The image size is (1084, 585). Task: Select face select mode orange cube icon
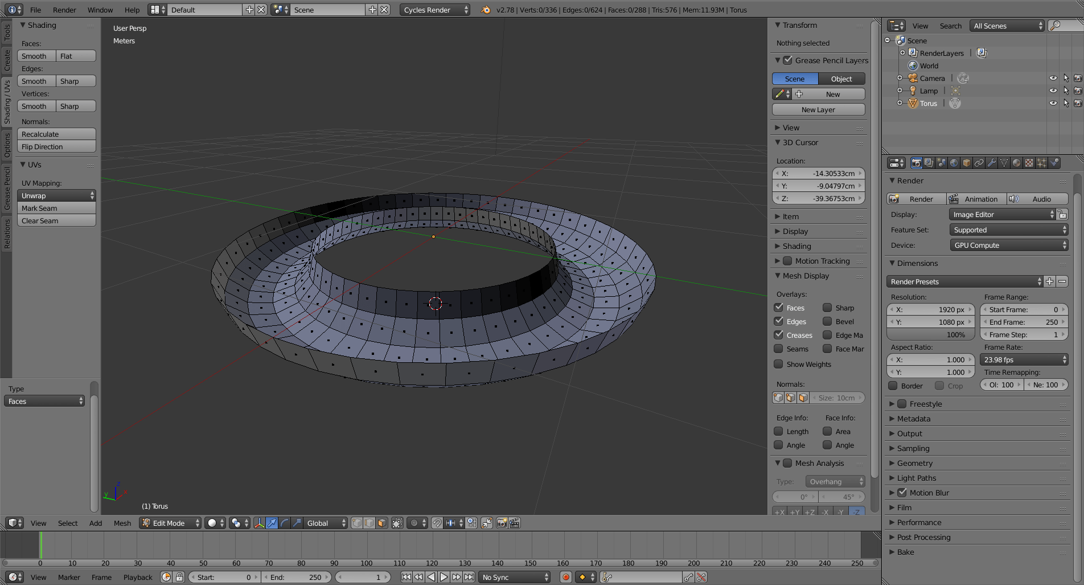click(x=382, y=523)
